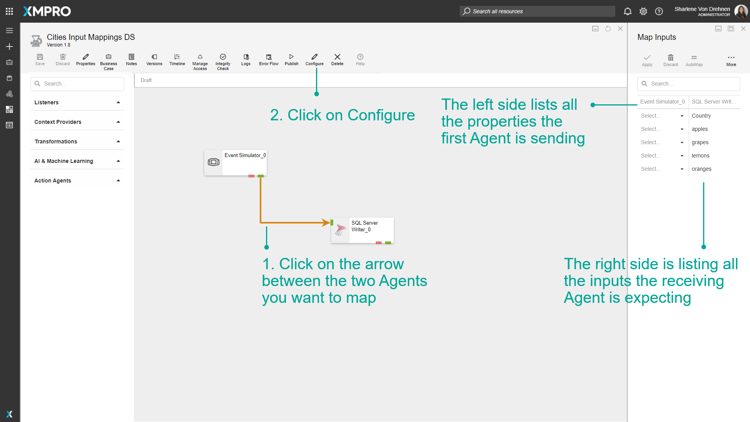750x422 pixels.
Task: Click the Manage Access icon
Action: (200, 60)
